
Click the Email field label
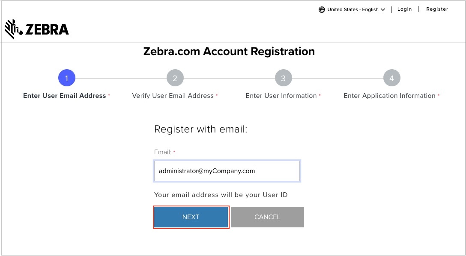click(x=163, y=152)
